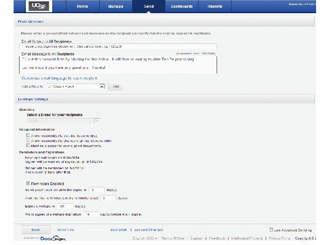Open the English (US) language selector
This screenshot has width=327, height=245.
[x=145, y=238]
